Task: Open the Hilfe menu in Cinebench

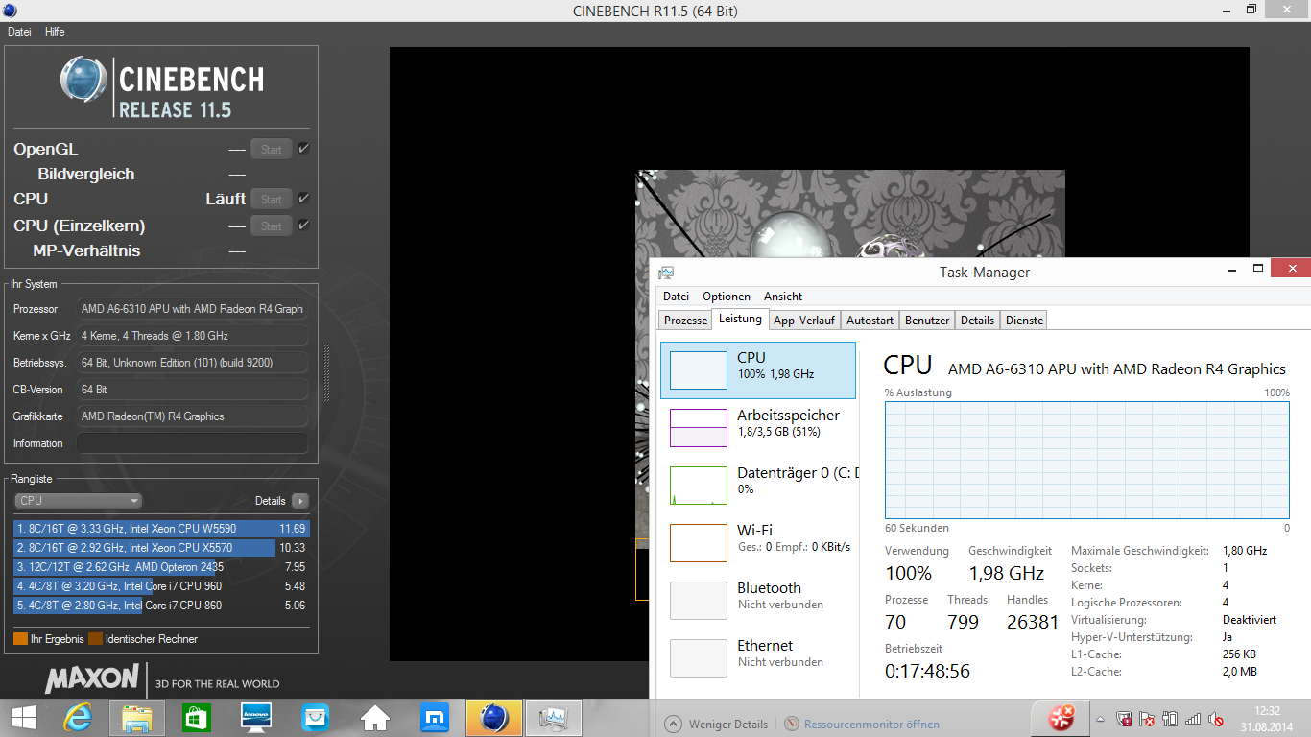Action: [x=55, y=32]
